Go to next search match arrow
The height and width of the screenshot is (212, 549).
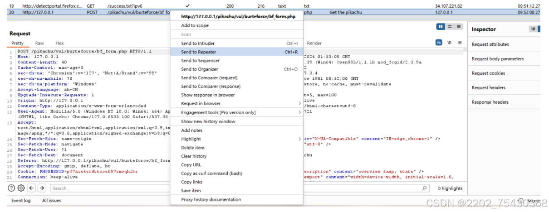pyautogui.click(x=42, y=188)
